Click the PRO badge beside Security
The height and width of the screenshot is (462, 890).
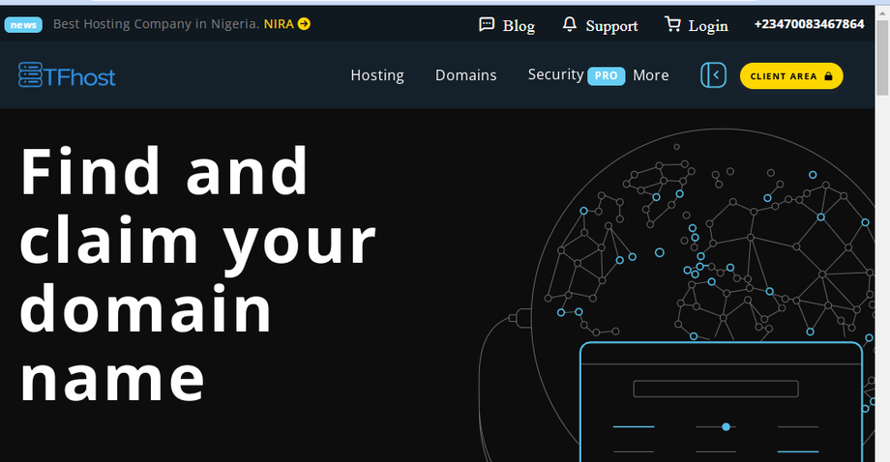pos(607,76)
